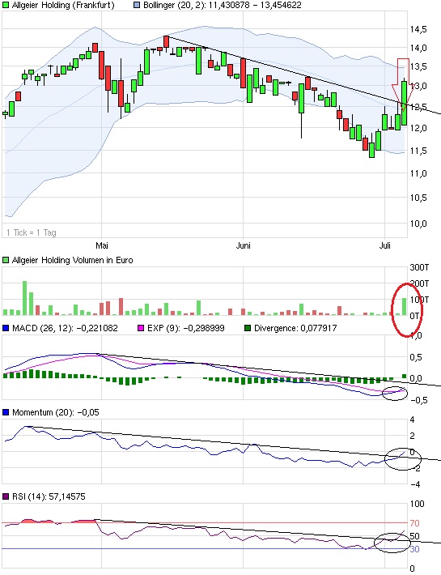Click the 13,5 price axis label

(418, 66)
